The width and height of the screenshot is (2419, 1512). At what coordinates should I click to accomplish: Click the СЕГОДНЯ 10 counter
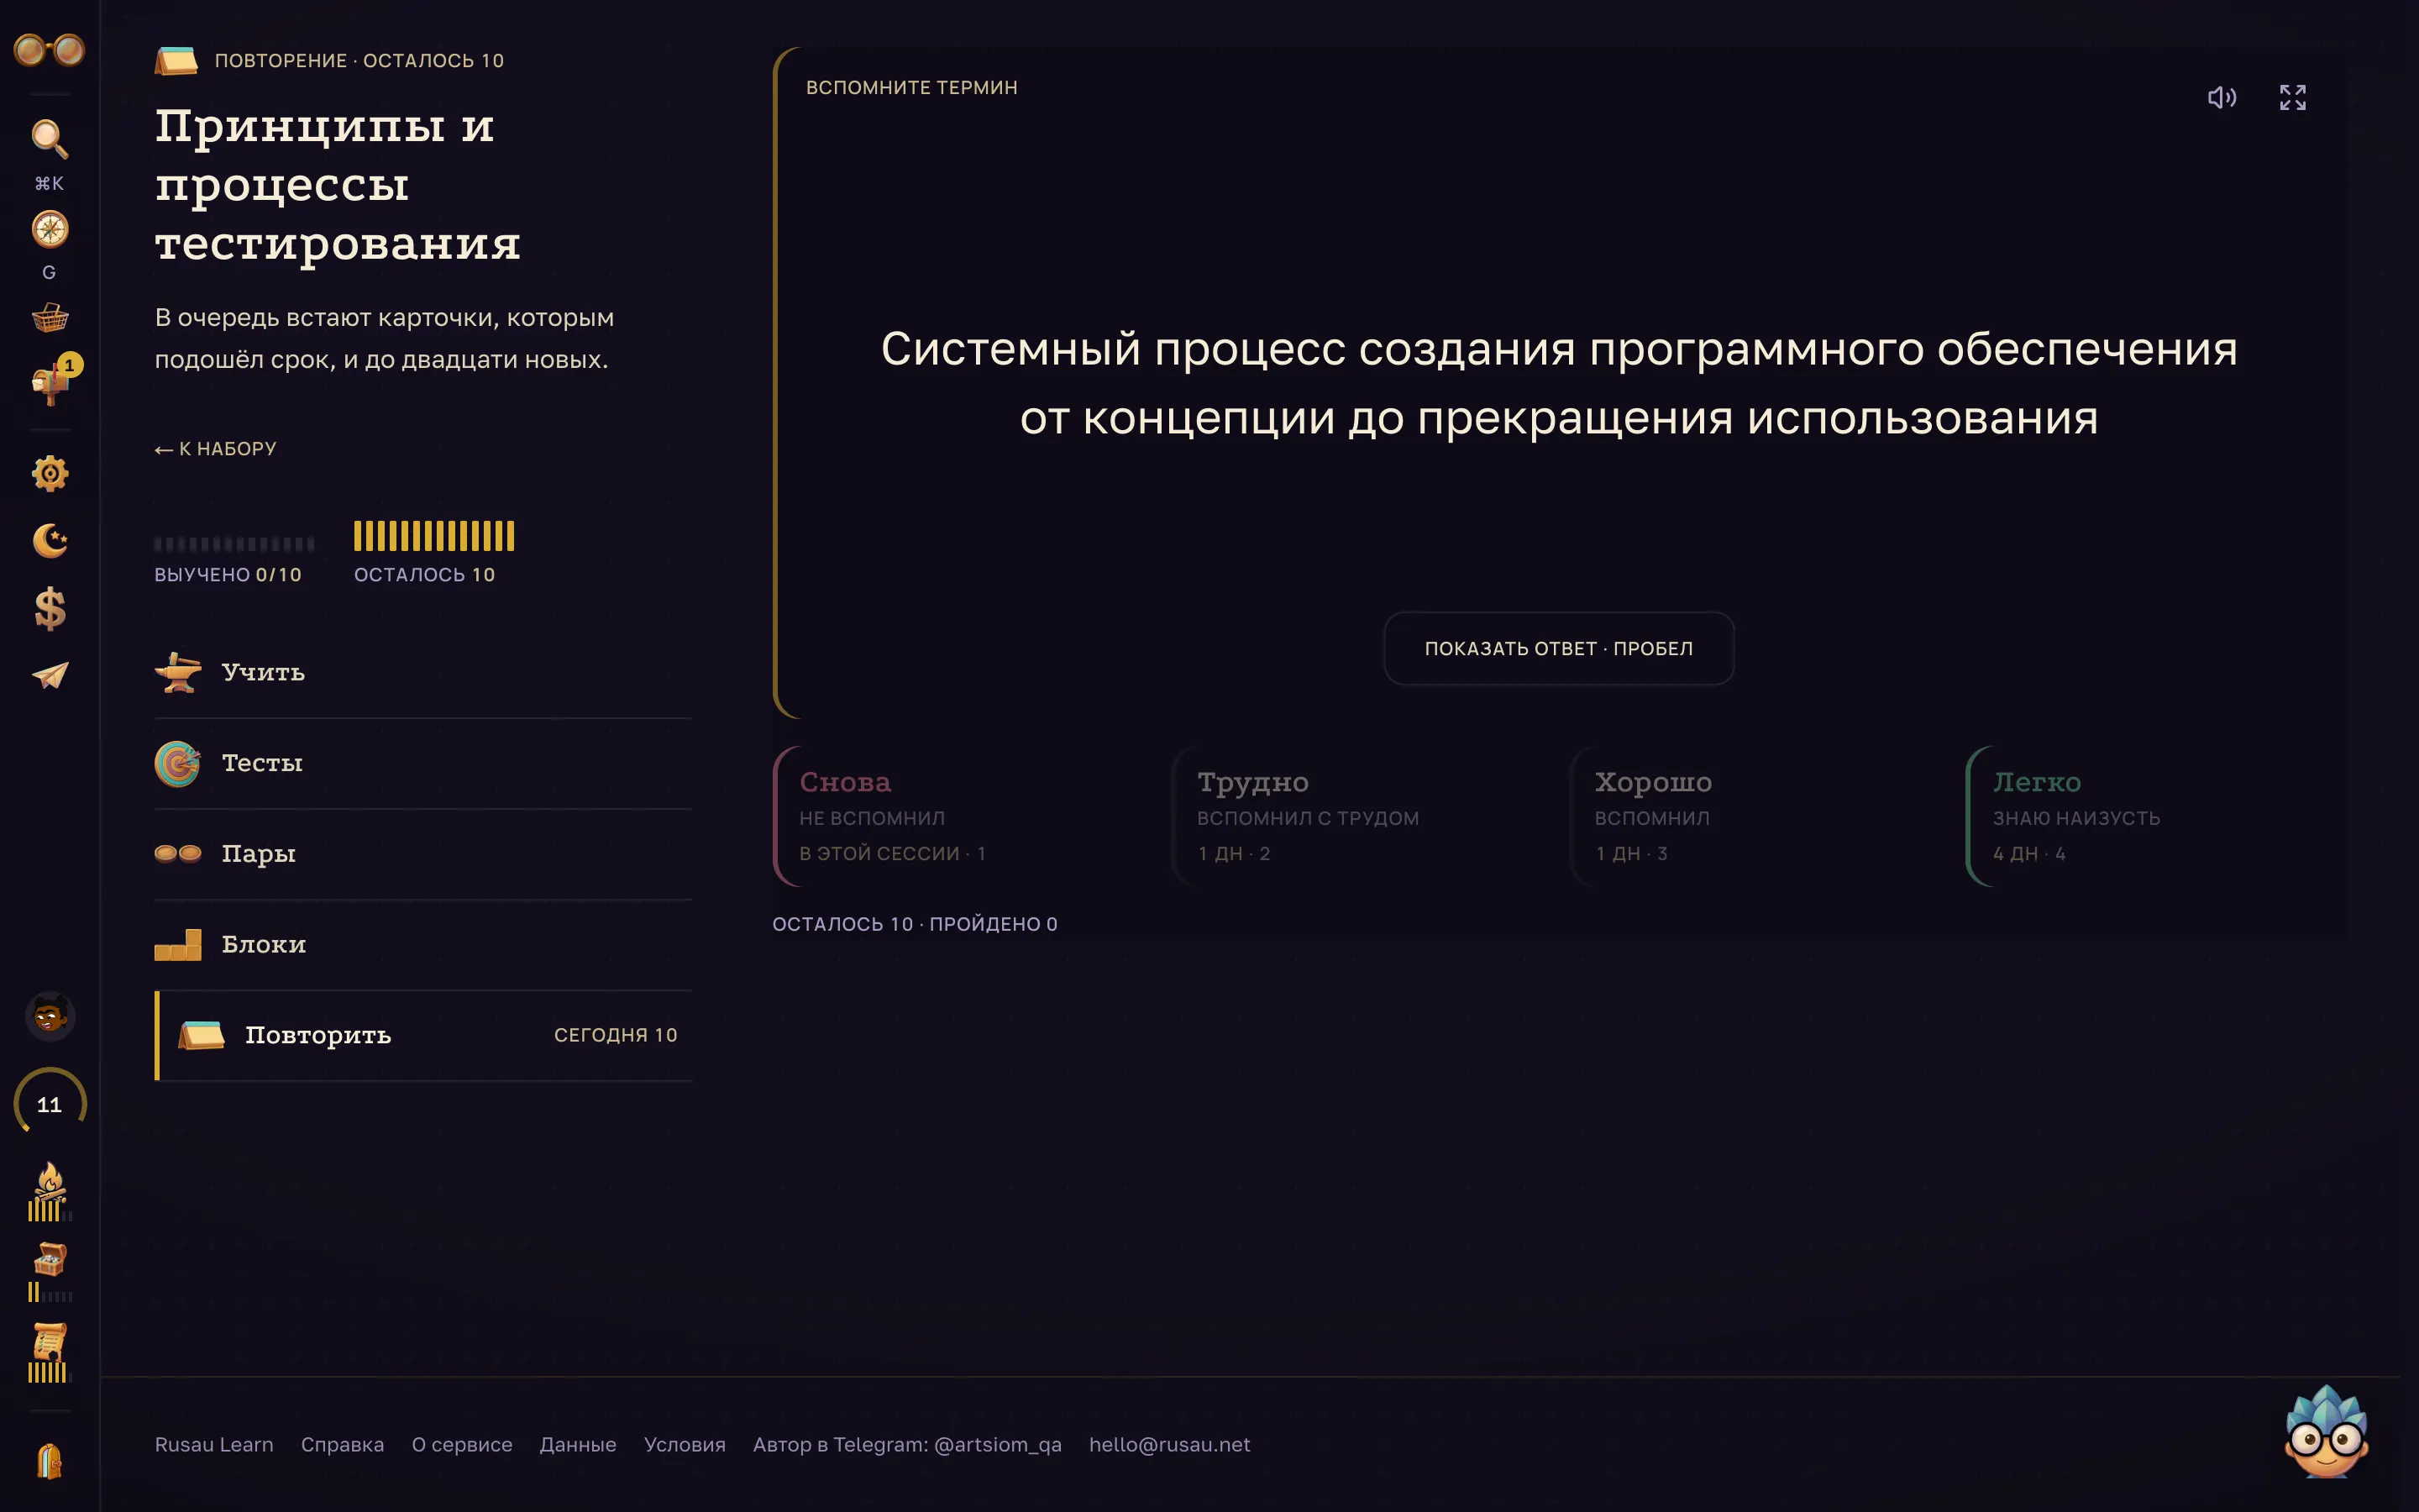616,1035
